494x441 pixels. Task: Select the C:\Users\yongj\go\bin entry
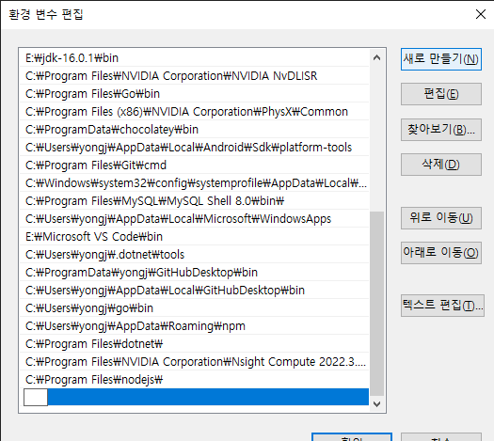(x=195, y=308)
